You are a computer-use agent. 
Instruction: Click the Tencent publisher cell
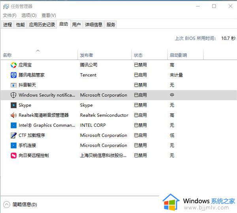88,75
